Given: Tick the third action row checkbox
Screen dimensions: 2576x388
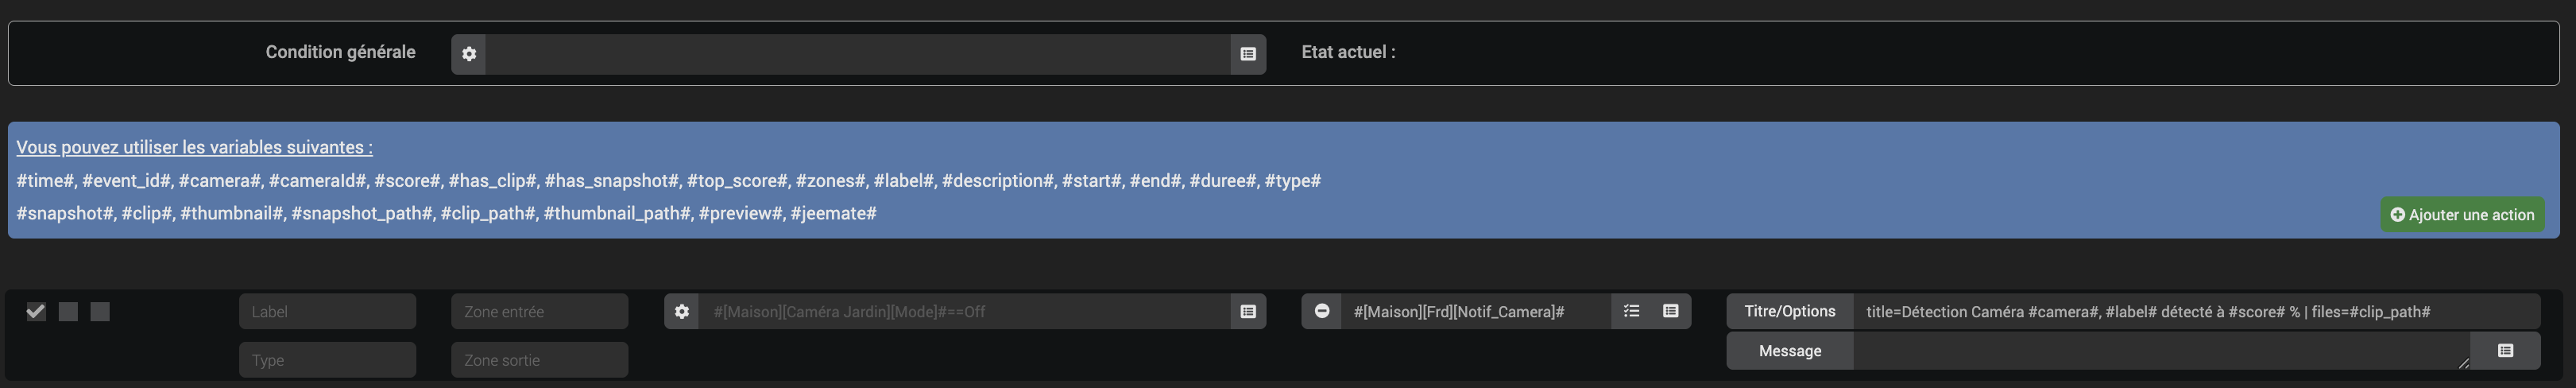Looking at the screenshot, I should click(100, 312).
